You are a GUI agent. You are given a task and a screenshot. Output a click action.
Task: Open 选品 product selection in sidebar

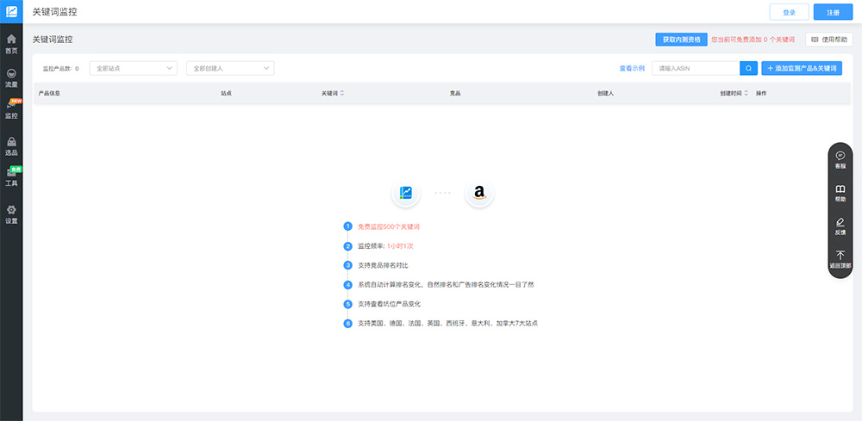pos(11,146)
